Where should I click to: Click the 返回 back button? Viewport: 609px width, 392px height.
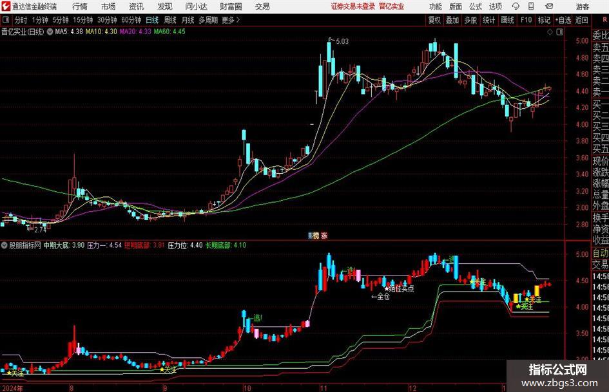(x=581, y=20)
